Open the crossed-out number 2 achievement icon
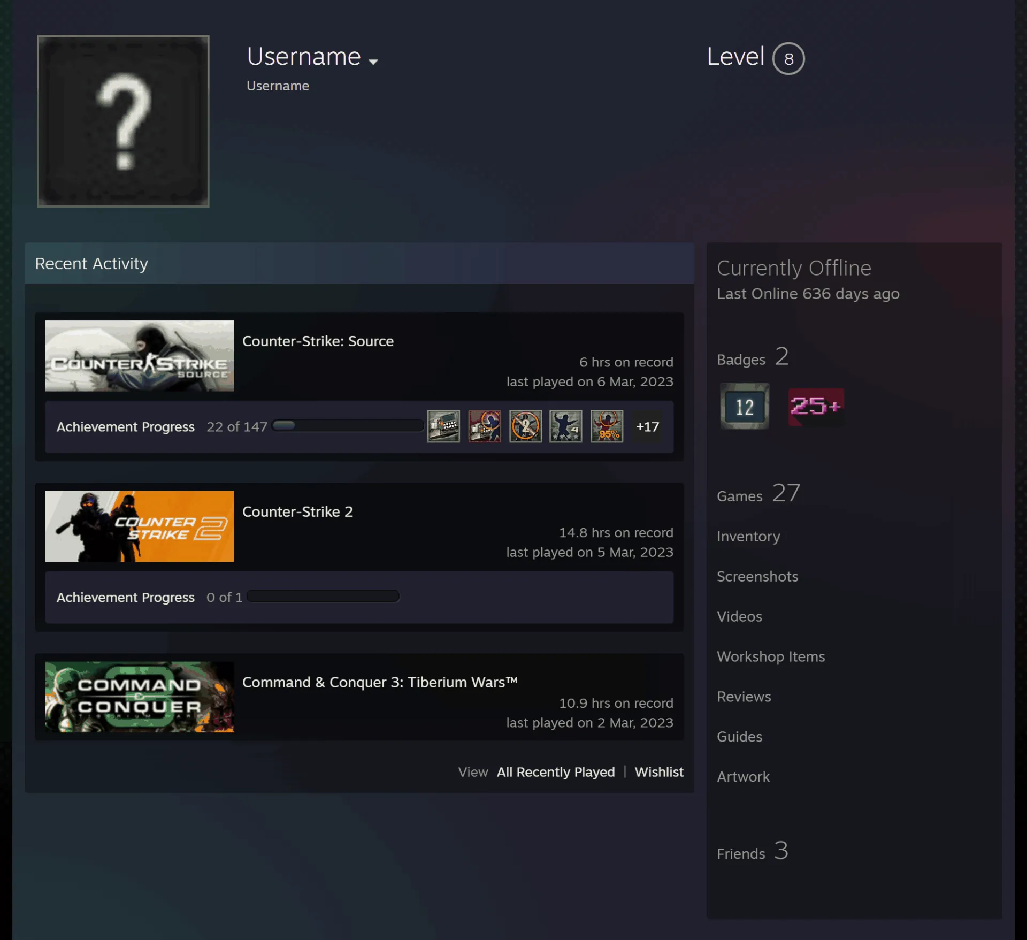 525,426
